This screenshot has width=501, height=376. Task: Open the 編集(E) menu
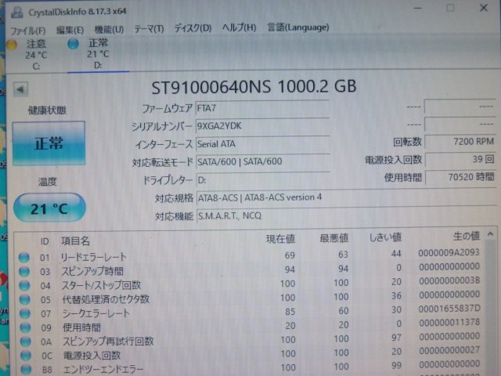coord(70,30)
